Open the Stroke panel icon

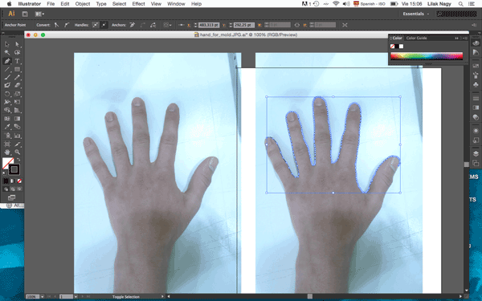[476, 99]
